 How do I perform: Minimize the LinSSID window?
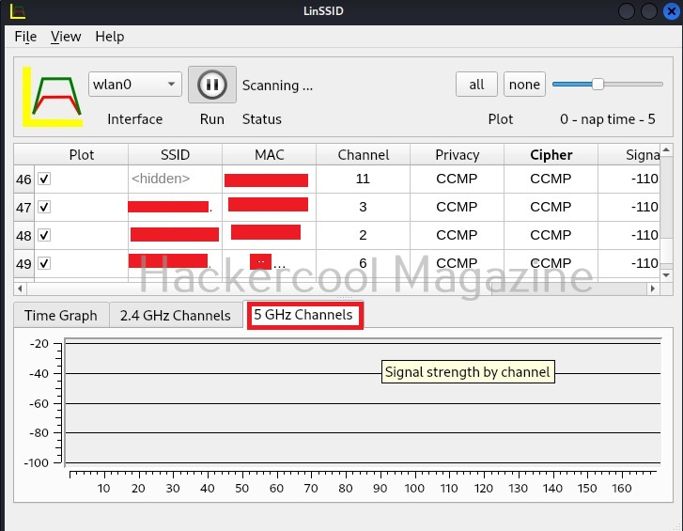626,11
